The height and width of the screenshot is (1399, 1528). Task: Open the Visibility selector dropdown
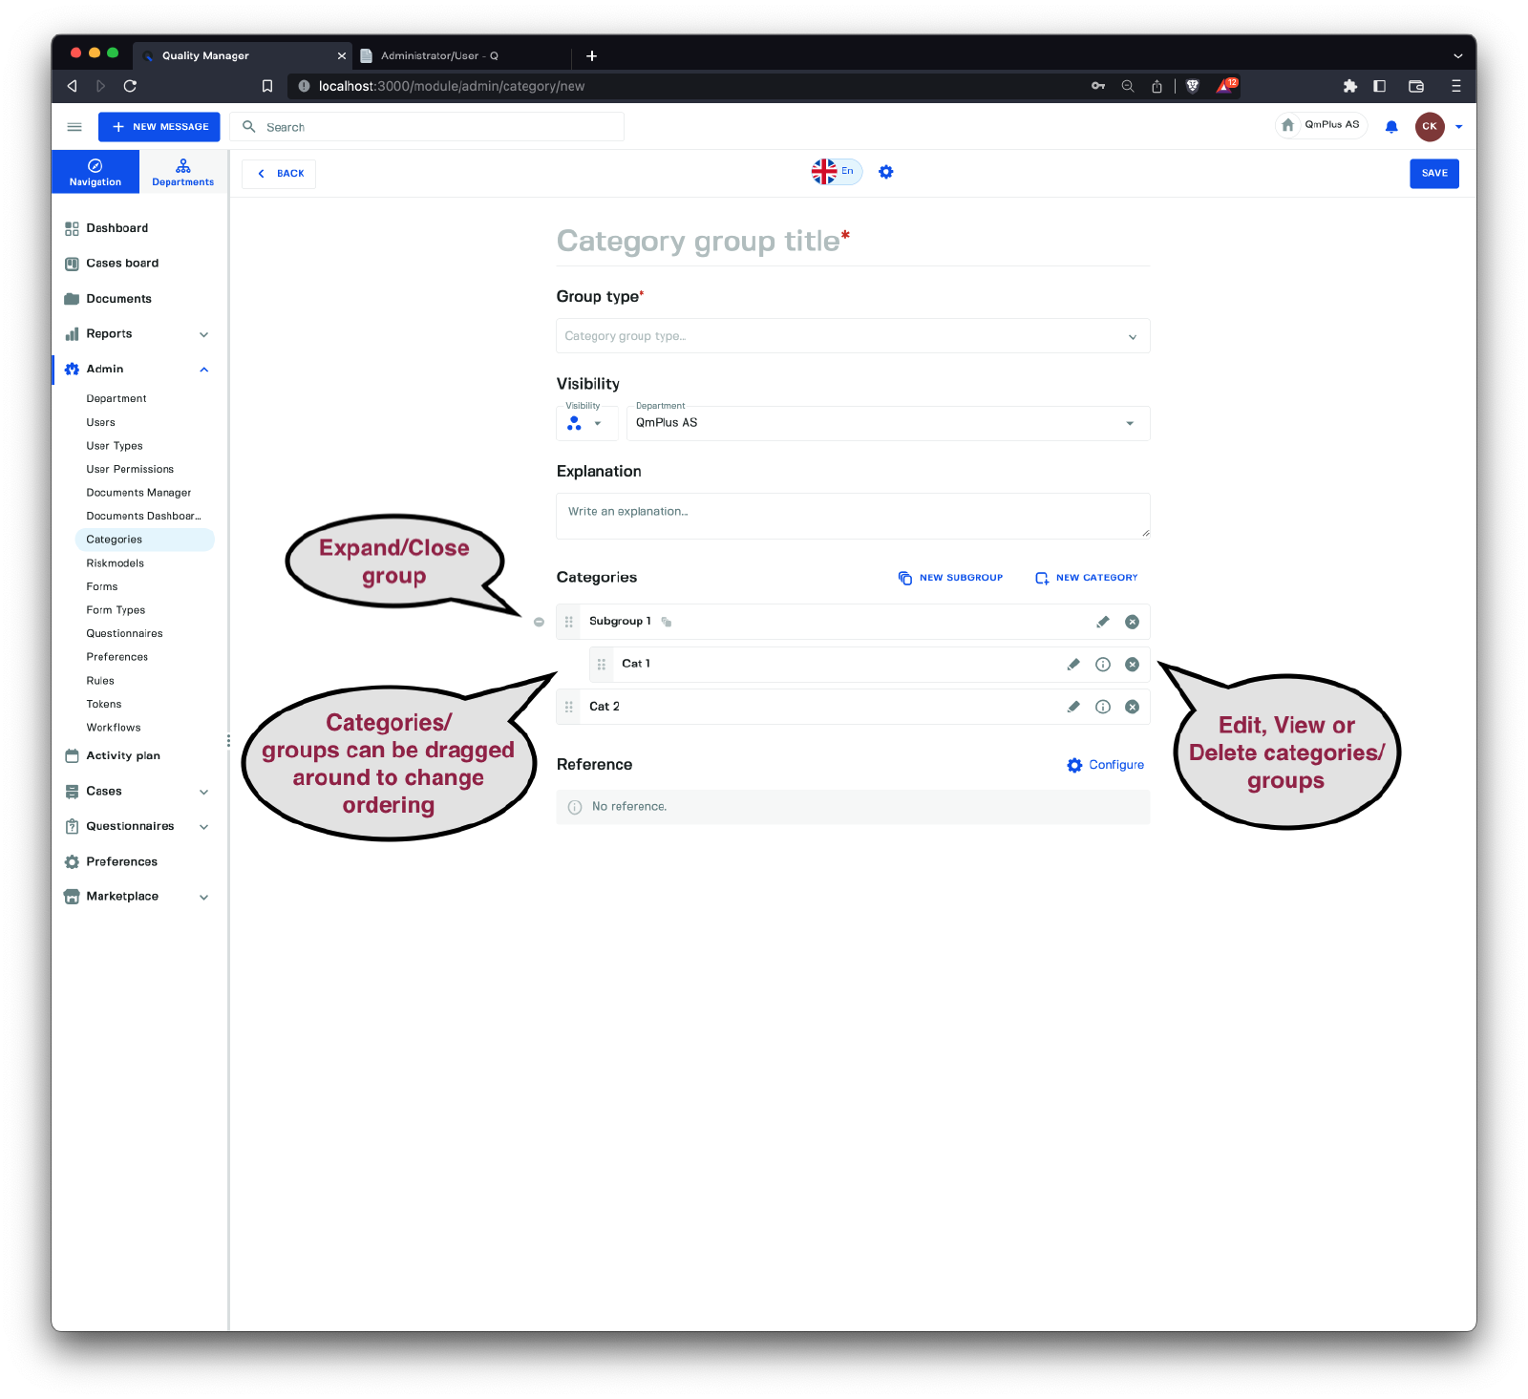point(585,423)
